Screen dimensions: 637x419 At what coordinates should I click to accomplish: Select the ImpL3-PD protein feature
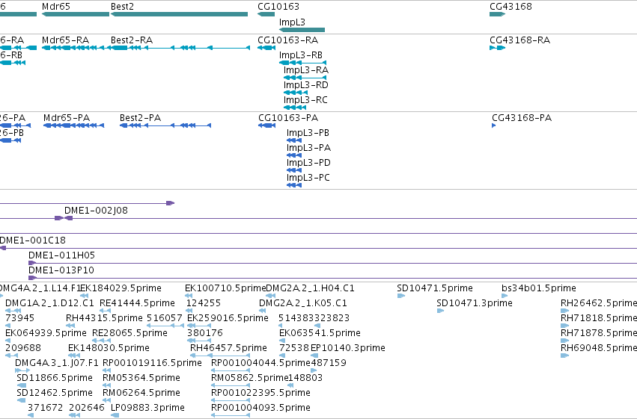coord(294,170)
